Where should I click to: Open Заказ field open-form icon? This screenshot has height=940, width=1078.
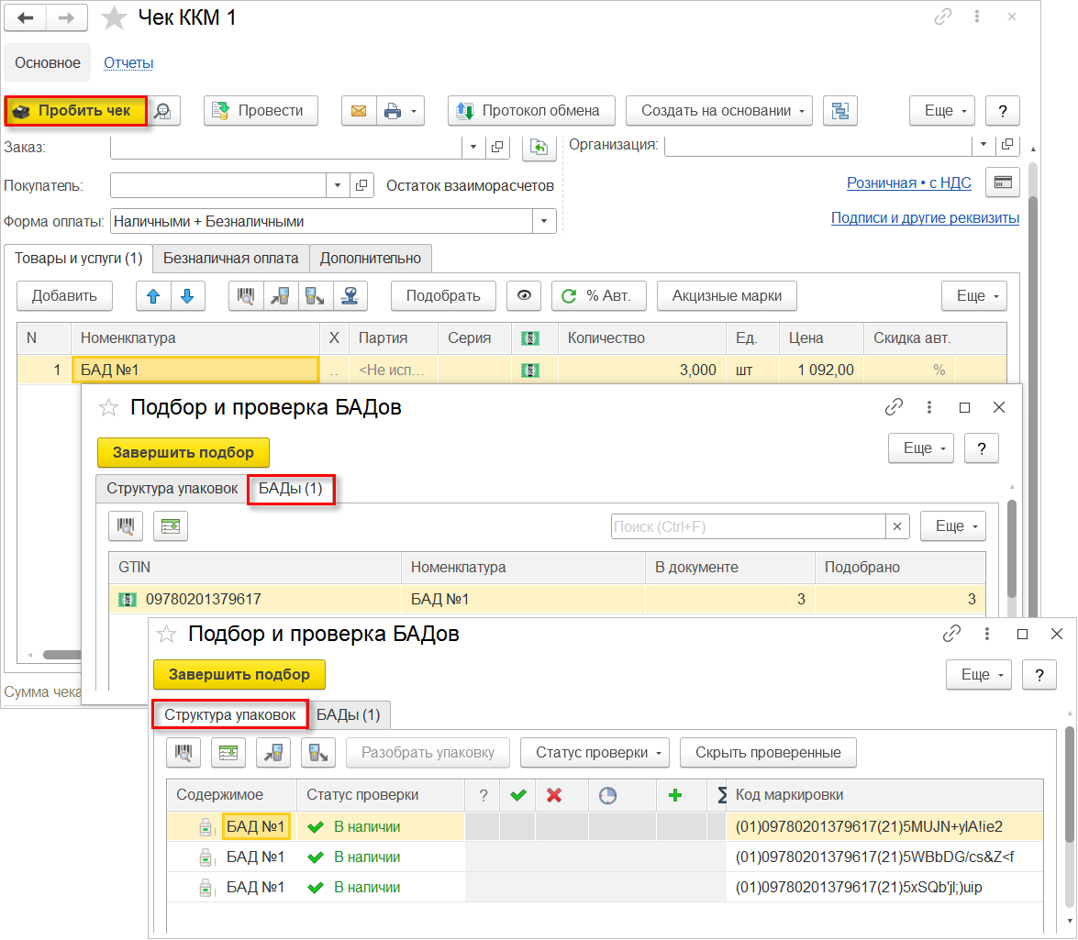point(497,147)
